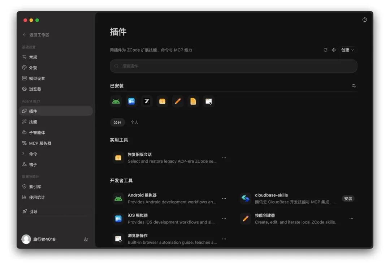Screen dimensions: 390x271
Task: Open MCP 服务器 in the sidebar
Action: coord(56,143)
